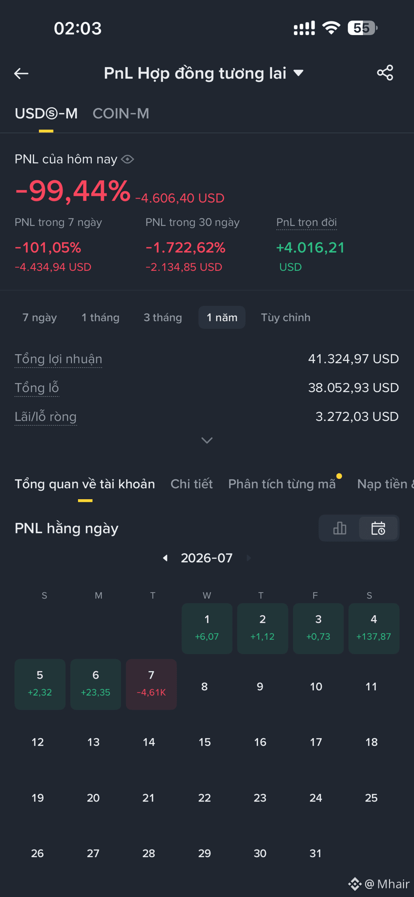Screen dimensions: 414x897
Task: Tap the PnL trọn đời label
Action: tap(306, 222)
